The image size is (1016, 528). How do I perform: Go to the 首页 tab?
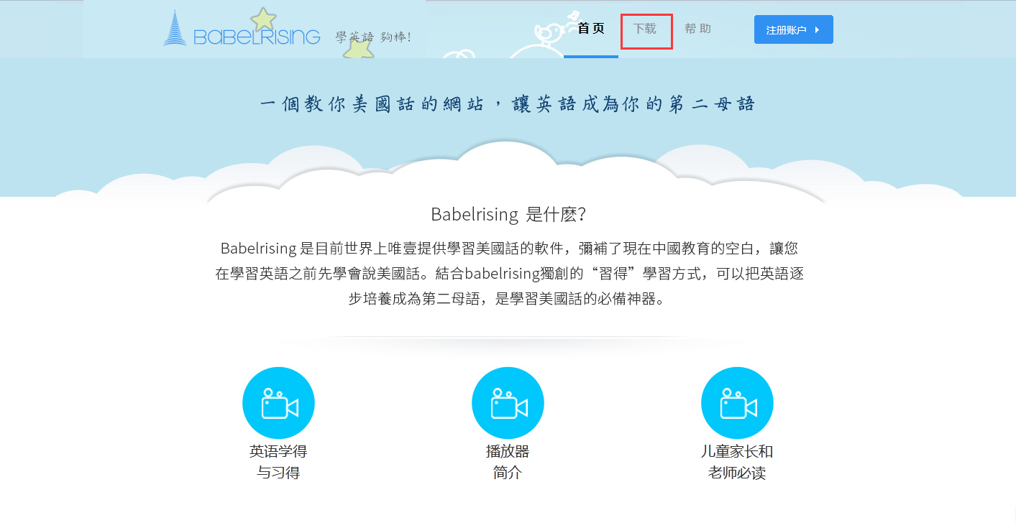pyautogui.click(x=591, y=29)
